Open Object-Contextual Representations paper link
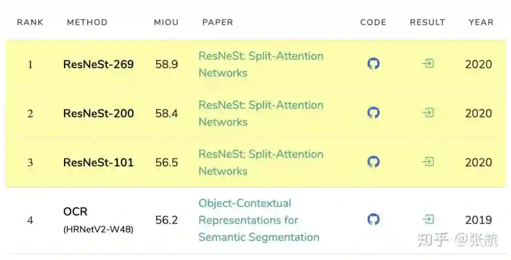511x260 pixels. [x=258, y=220]
